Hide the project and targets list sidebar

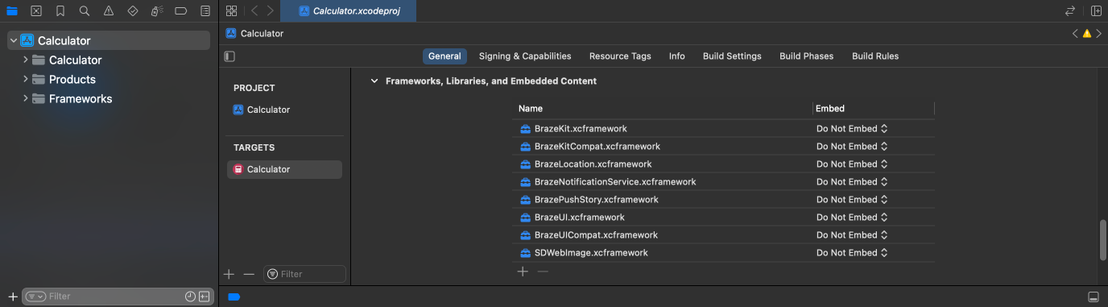[x=230, y=56]
